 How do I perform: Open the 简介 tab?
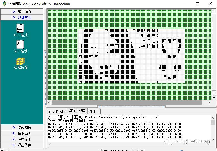(92, 111)
